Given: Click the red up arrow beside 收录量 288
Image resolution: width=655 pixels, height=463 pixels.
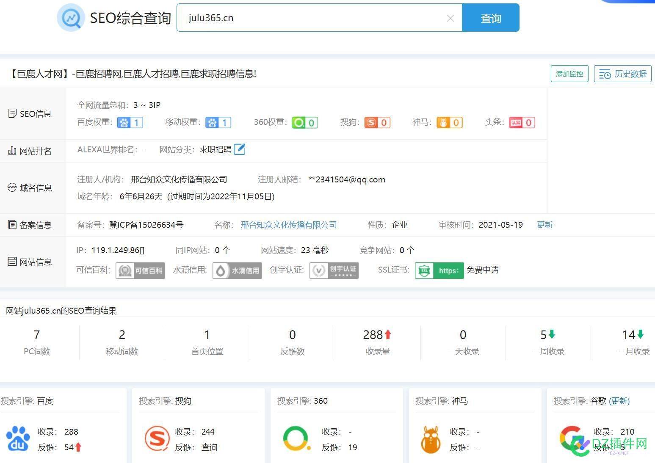Looking at the screenshot, I should tap(388, 335).
